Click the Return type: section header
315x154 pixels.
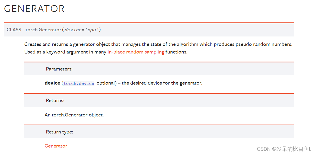59,132
